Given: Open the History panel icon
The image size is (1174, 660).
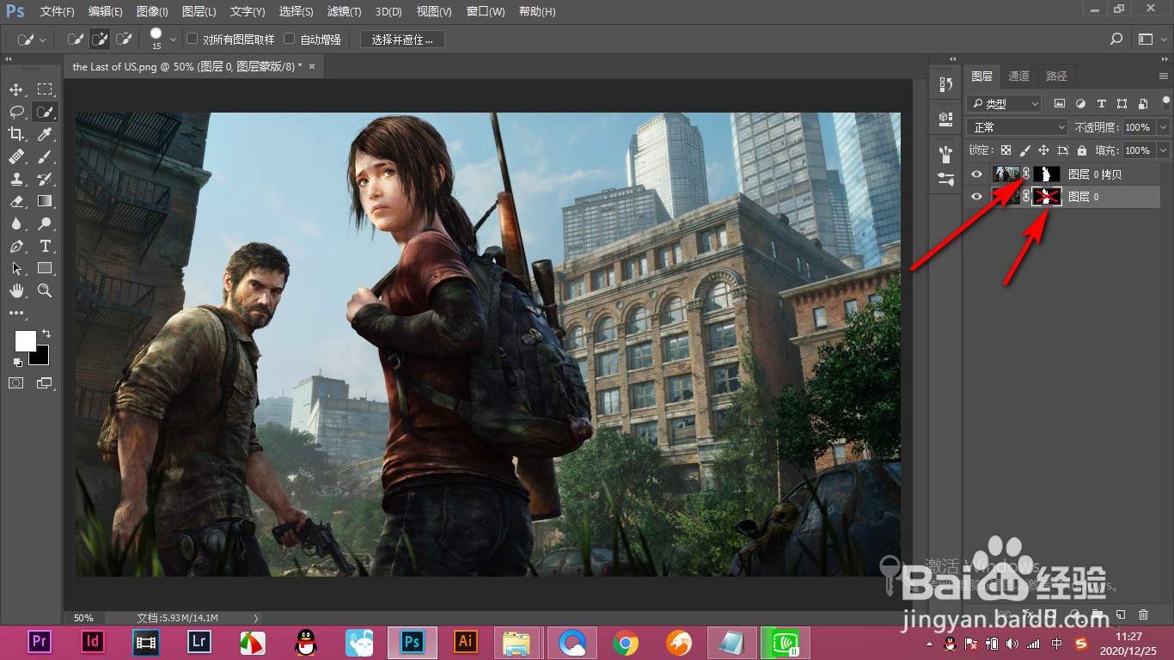Looking at the screenshot, I should 946,84.
